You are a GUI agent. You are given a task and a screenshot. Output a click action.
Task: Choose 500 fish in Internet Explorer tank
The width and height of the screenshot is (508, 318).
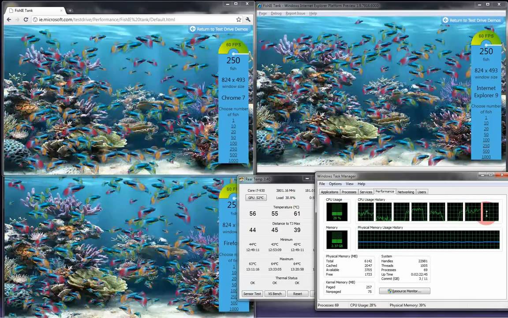tap(486, 151)
